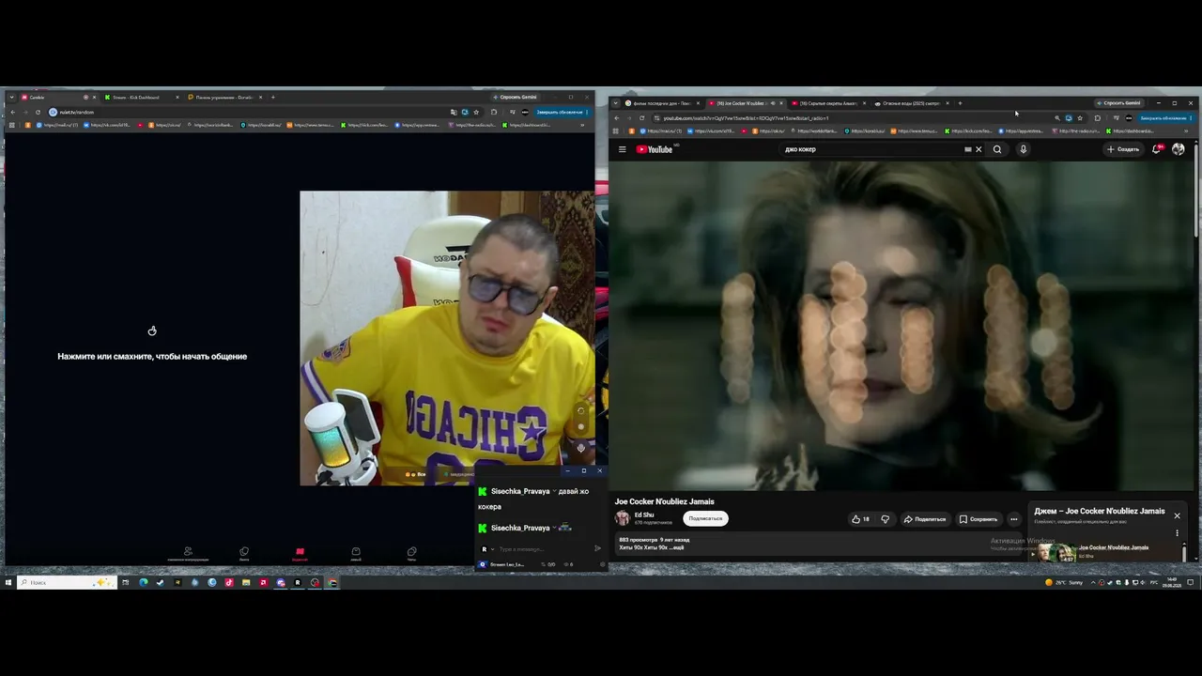Go to the YouTube home logo

[x=655, y=149]
